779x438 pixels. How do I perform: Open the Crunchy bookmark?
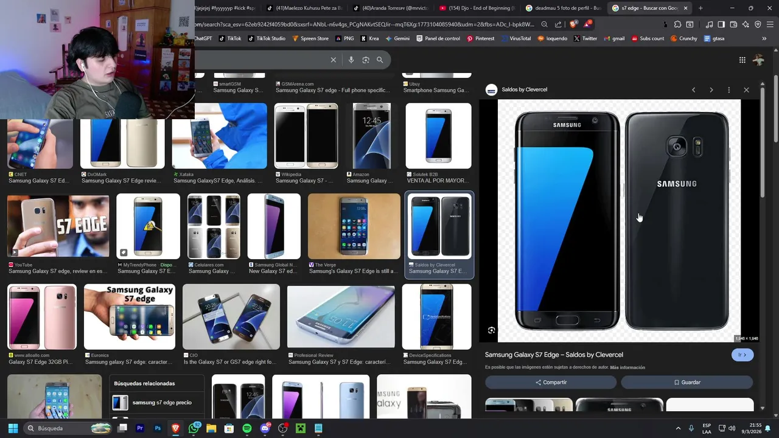(x=683, y=38)
